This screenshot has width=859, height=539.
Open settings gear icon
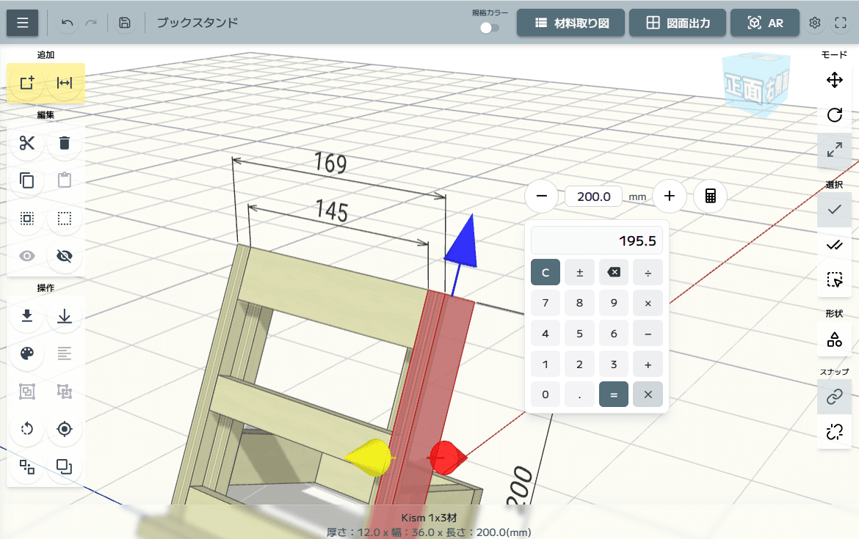click(814, 23)
